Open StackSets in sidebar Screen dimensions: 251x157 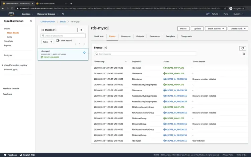point(8,41)
